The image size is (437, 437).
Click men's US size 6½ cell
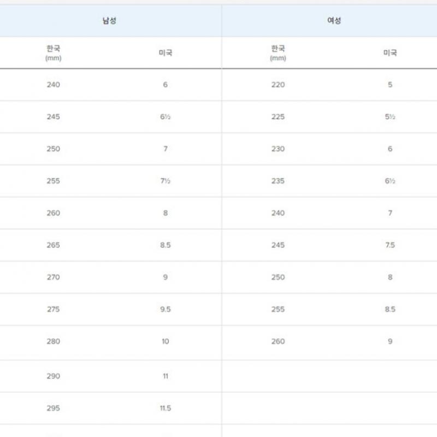coord(166,117)
